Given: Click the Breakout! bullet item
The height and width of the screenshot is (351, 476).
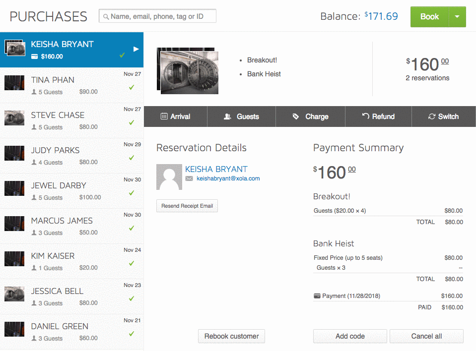Looking at the screenshot, I should [262, 60].
